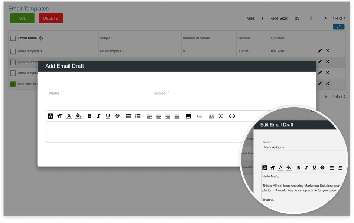The image size is (354, 223).
Task: Click the Strikethrough icon in the editor
Action: click(117, 116)
